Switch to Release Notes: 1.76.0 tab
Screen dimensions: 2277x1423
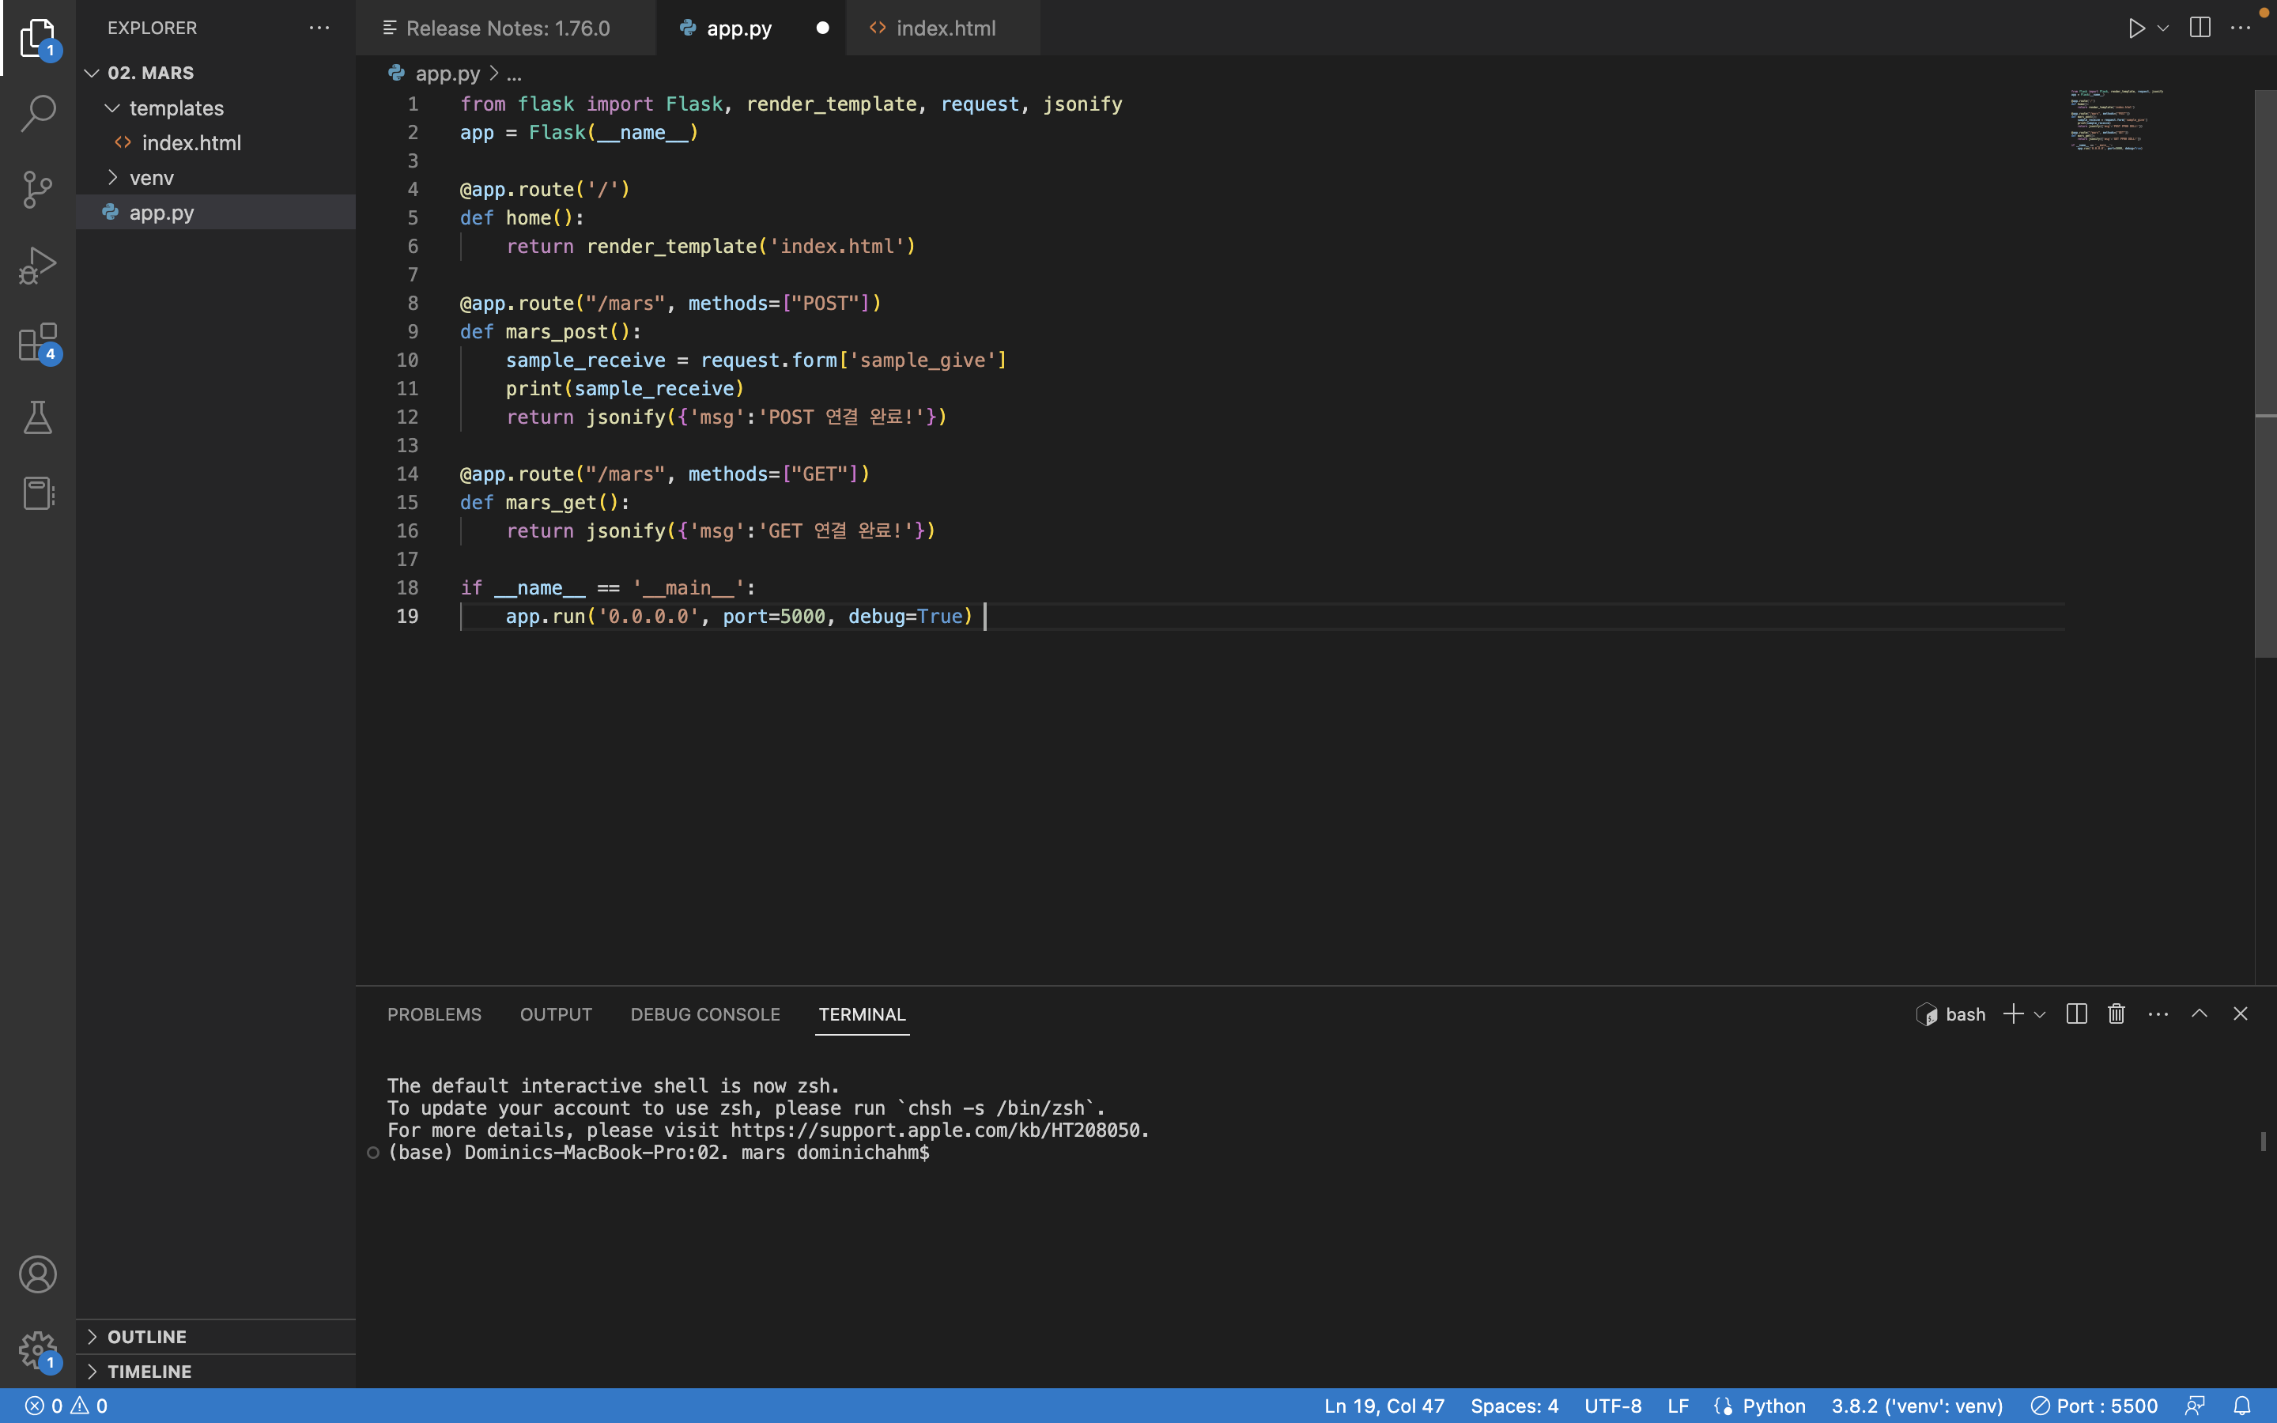click(506, 28)
